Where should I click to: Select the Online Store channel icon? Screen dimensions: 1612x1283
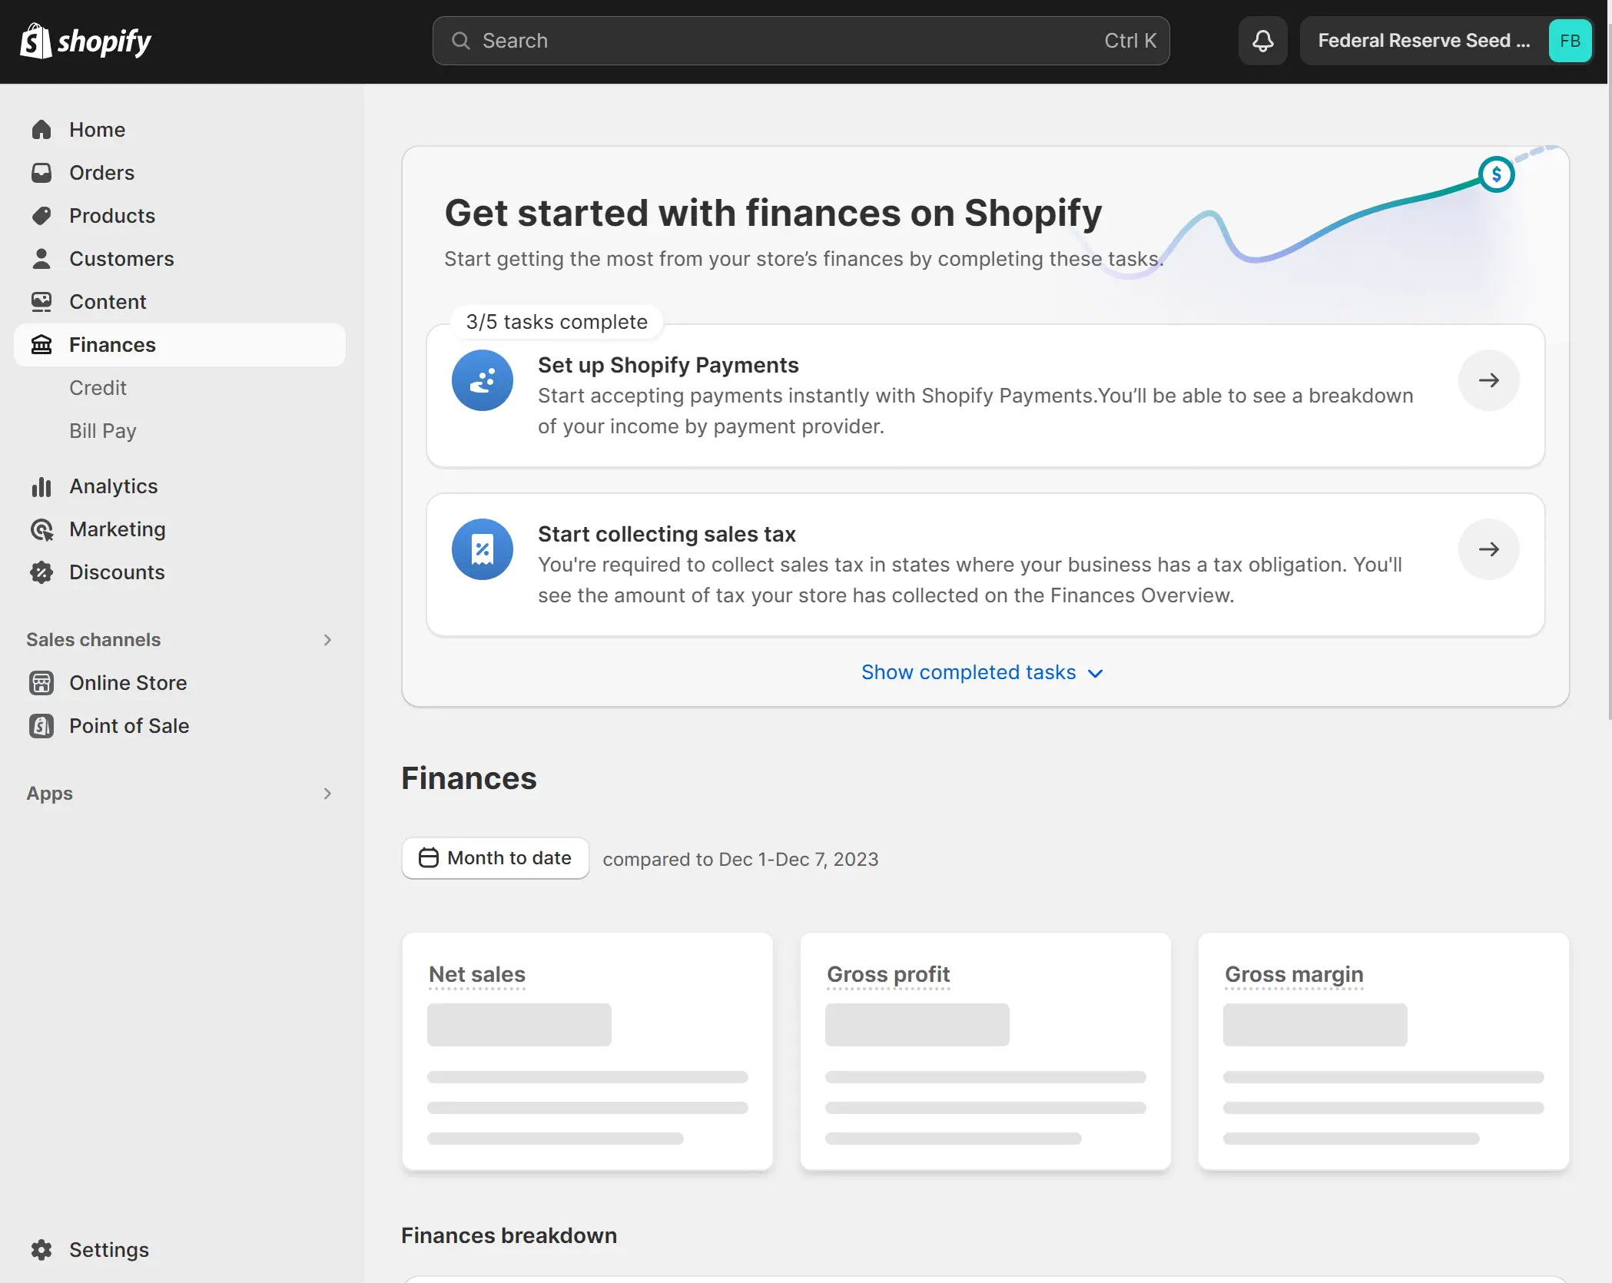41,683
